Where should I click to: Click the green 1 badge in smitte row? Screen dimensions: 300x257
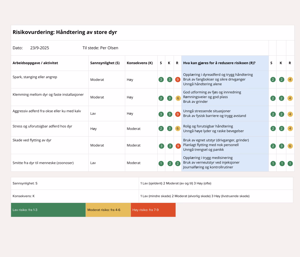coord(161,163)
